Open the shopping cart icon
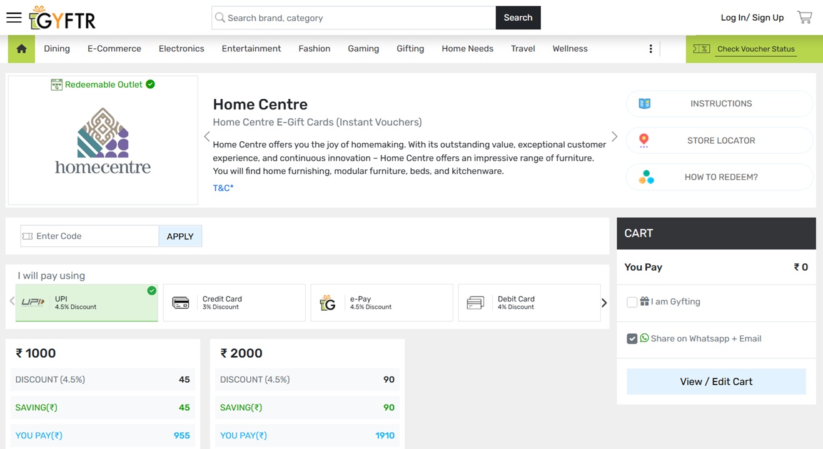This screenshot has width=823, height=449. 804,18
